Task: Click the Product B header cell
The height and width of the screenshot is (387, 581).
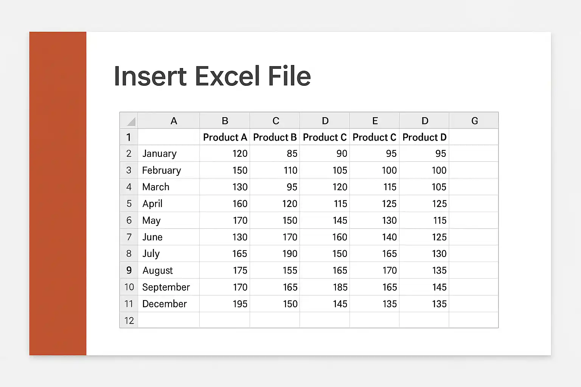Action: click(x=275, y=137)
